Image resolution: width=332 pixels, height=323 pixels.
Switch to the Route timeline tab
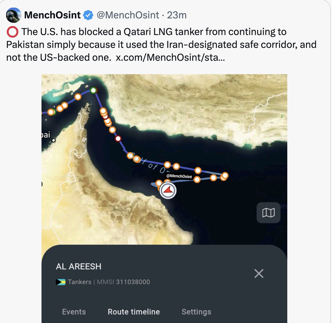[134, 312]
